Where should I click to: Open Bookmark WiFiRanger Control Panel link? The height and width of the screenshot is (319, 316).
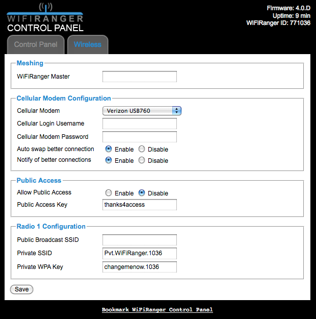coord(157,310)
